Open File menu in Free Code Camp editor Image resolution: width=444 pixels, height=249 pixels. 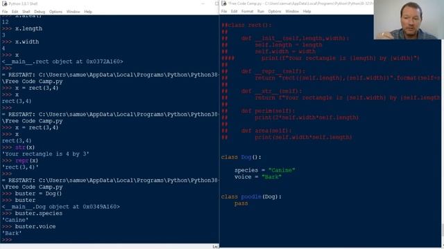[224, 11]
